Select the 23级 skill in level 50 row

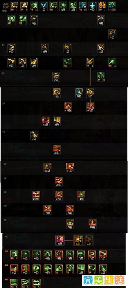click(x=47, y=167)
